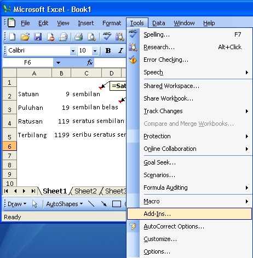Open the Insert menu
This screenshot has width=253, height=258.
86,23
